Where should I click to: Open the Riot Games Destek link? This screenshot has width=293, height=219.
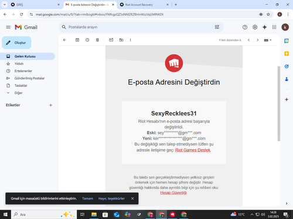click(x=193, y=150)
